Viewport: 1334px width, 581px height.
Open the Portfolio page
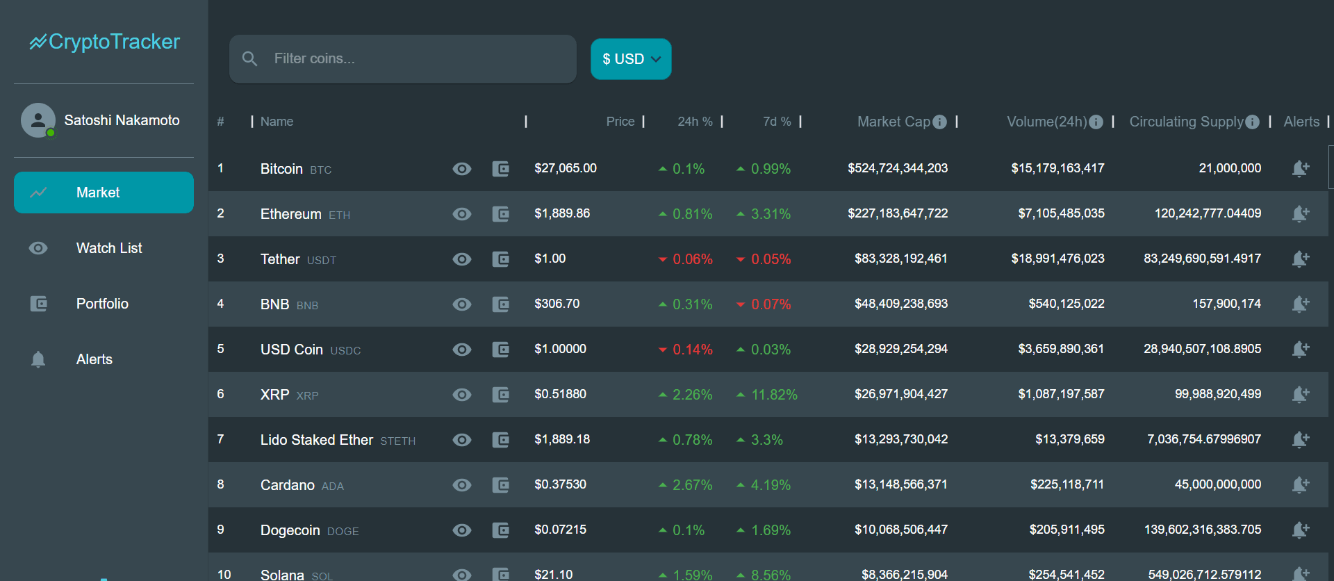(x=104, y=304)
